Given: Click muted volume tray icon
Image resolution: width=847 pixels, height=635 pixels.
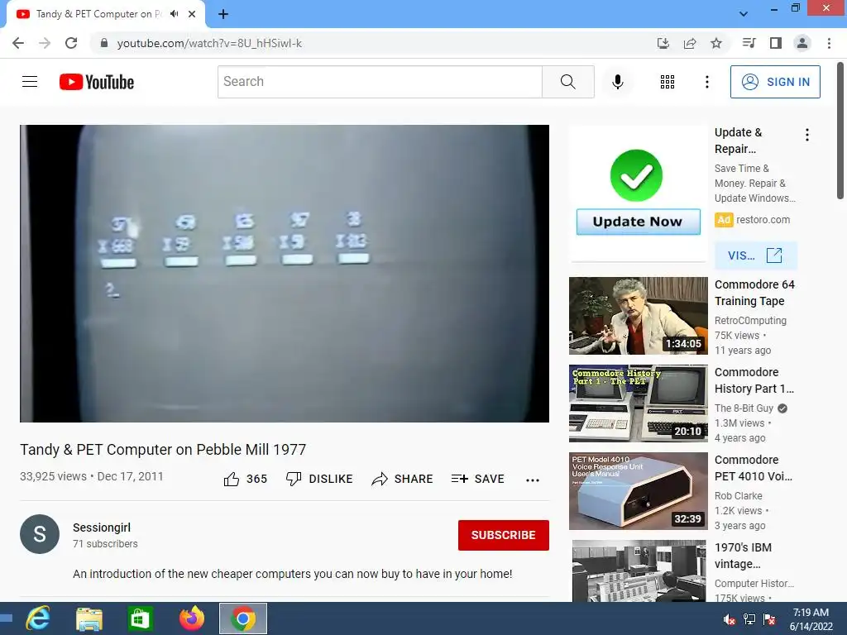Looking at the screenshot, I should pyautogui.click(x=730, y=619).
